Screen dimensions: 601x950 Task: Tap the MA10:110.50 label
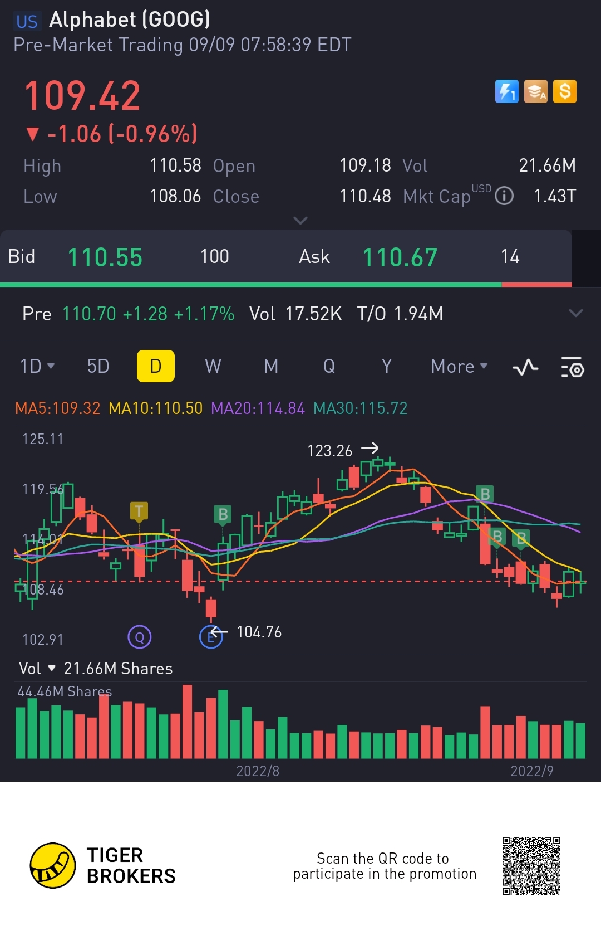pos(156,408)
